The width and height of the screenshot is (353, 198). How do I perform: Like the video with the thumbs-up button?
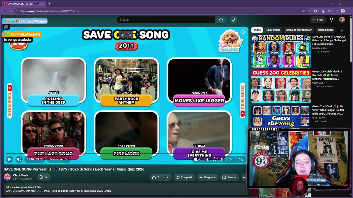pyautogui.click(x=156, y=177)
